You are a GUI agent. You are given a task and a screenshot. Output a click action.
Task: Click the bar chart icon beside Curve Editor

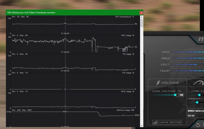155,122
